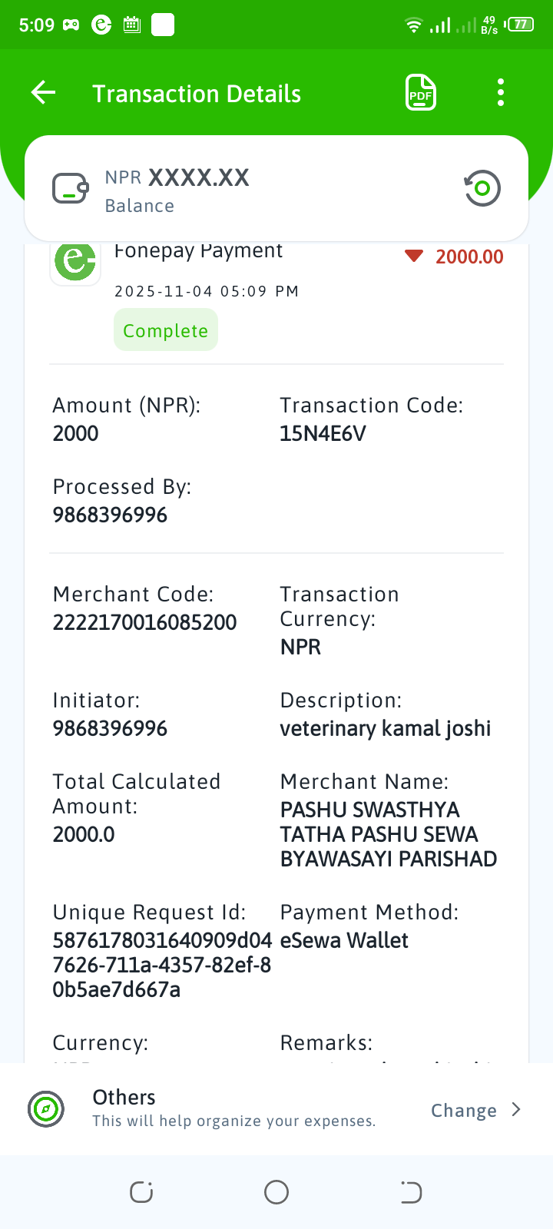
Task: Tap the Android recent apps button
Action: (141, 1192)
